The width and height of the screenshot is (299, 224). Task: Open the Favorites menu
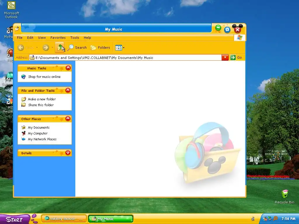(x=58, y=38)
